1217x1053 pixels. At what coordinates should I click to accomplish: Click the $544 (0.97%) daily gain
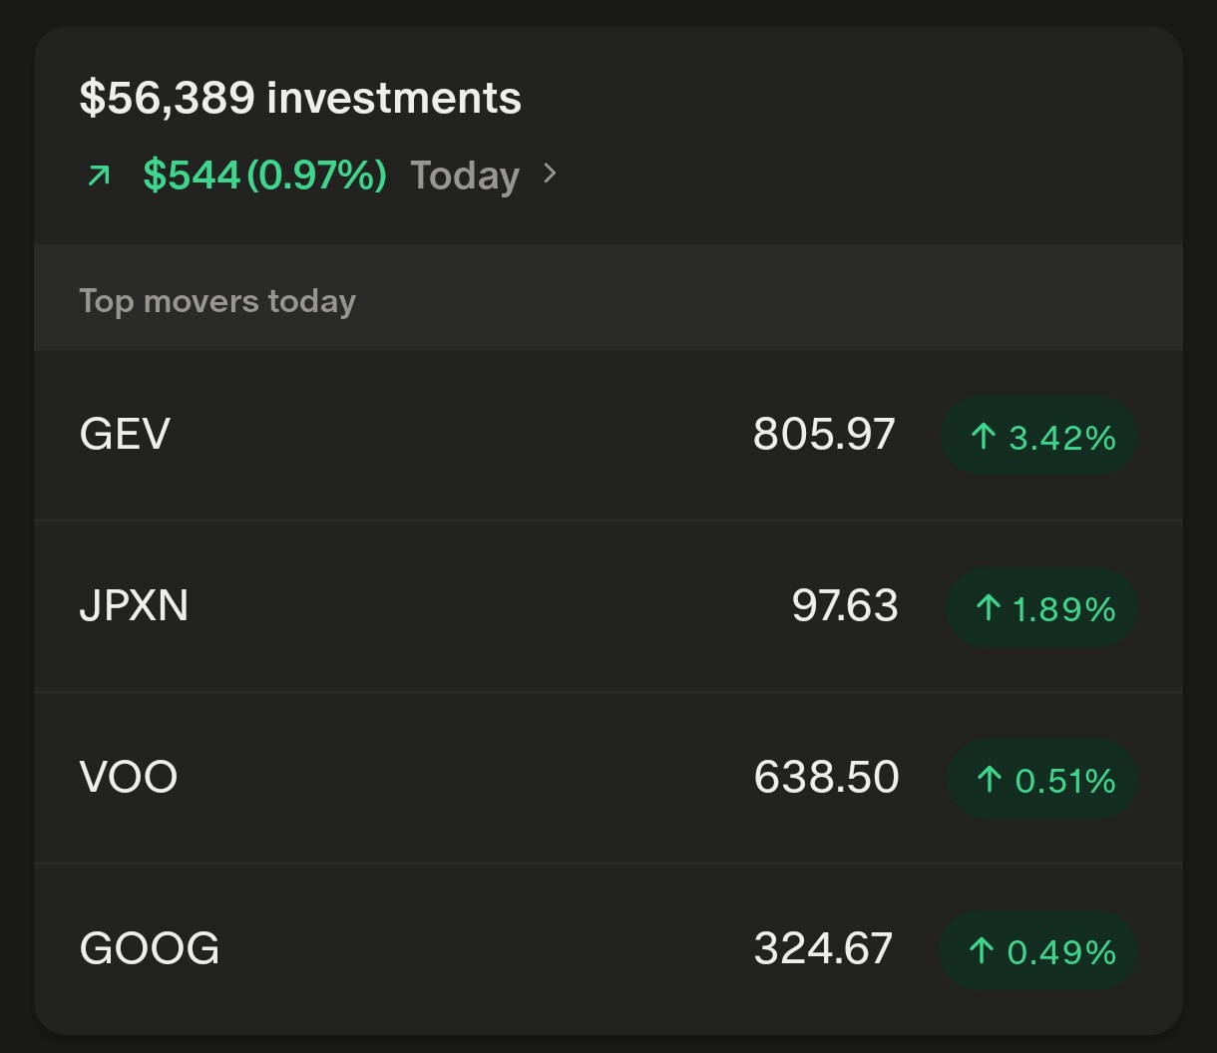264,175
